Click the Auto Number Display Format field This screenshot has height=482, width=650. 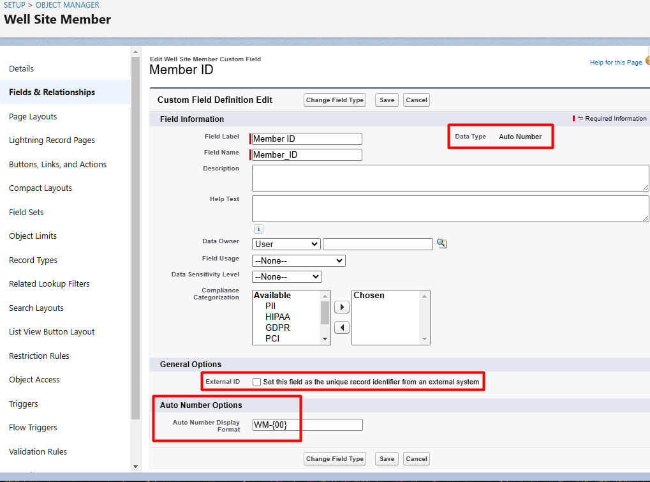coord(307,425)
